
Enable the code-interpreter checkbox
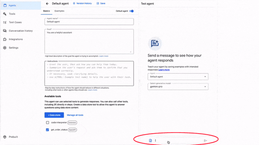tap(47, 123)
